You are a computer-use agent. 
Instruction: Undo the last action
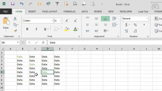(x=22, y=4)
